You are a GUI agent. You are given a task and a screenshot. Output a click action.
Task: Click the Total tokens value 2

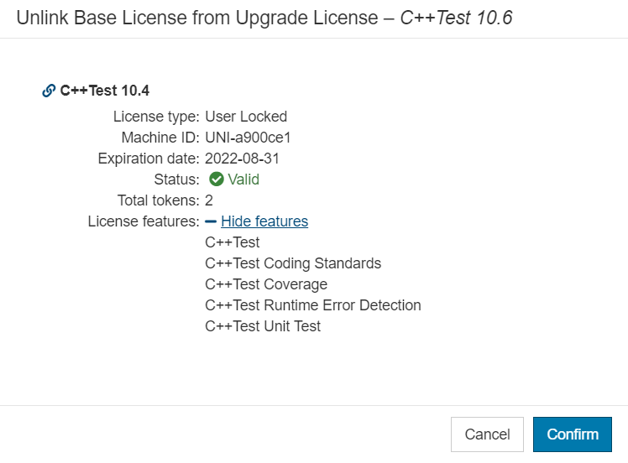tap(209, 200)
